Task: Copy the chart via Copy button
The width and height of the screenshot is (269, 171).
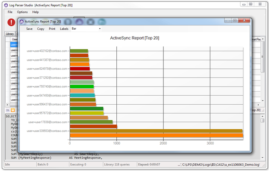Action: click(41, 29)
